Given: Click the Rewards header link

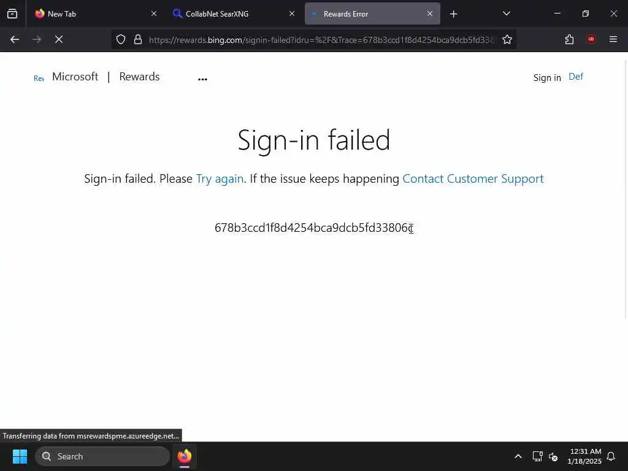Looking at the screenshot, I should (x=139, y=77).
